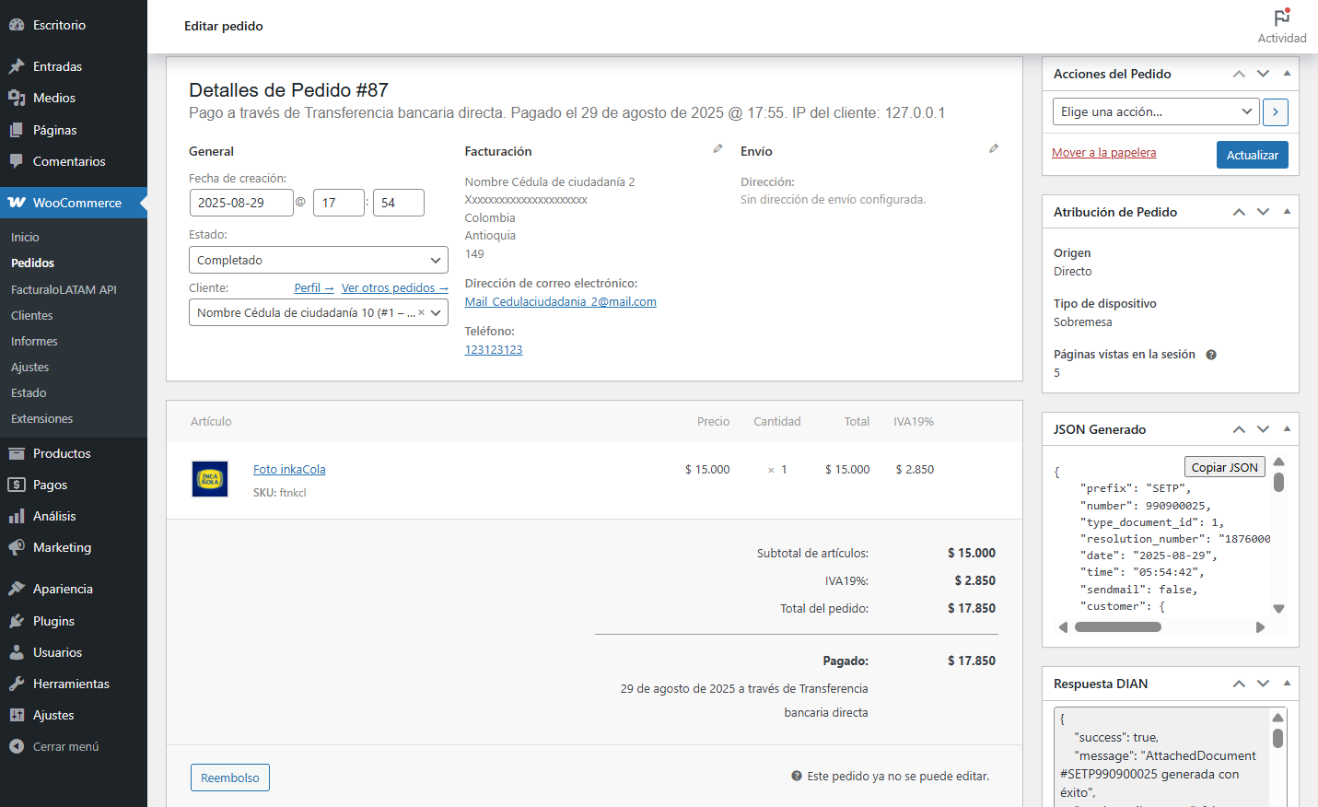Viewport: 1318px width, 807px height.
Task: Click the Páginas pages icon
Action: point(17,130)
